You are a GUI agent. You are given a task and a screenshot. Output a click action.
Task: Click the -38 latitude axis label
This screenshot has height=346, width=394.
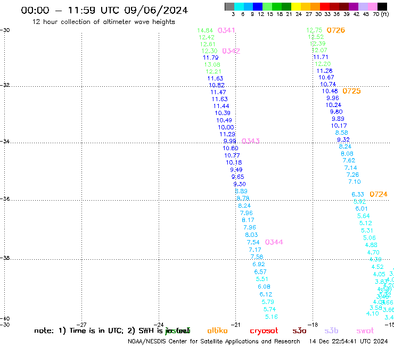(5, 258)
